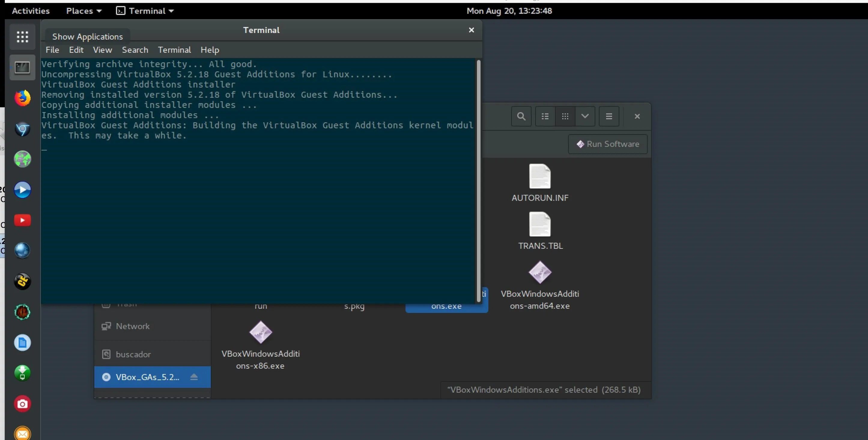The width and height of the screenshot is (868, 440).
Task: Click the Show Applications grid icon
Action: click(23, 37)
